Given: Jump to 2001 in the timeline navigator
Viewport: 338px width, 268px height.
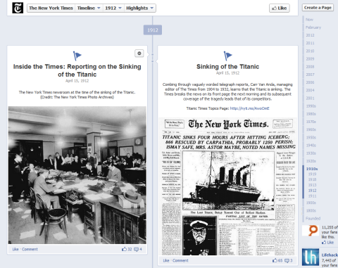Looking at the screenshot, I should [x=310, y=98].
